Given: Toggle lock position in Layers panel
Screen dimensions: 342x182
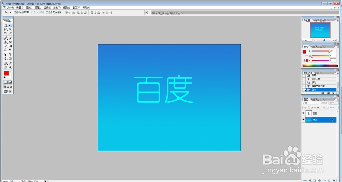Looking at the screenshot, I should [x=315, y=107].
